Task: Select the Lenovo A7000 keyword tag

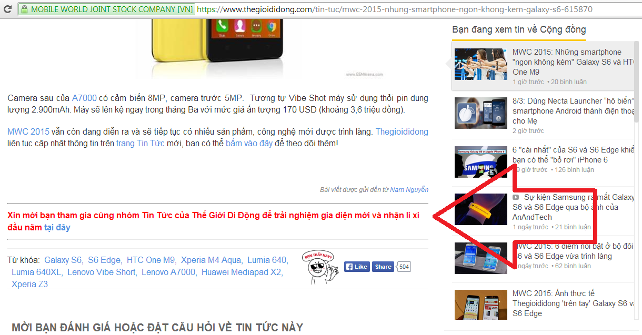Action: pos(168,272)
